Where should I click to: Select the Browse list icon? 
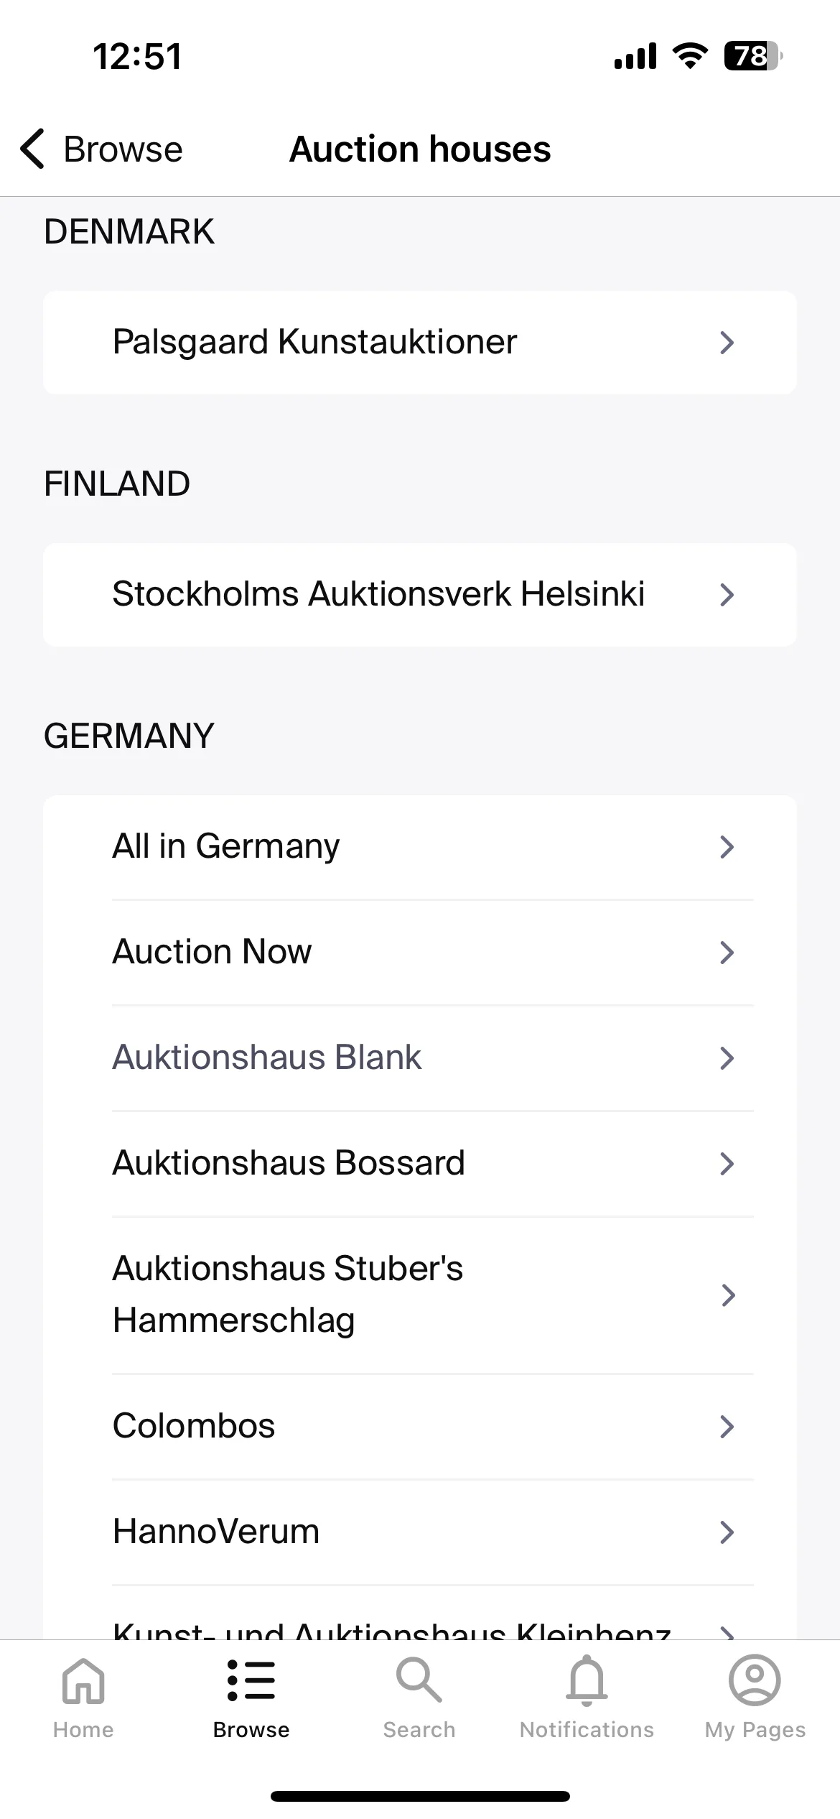tap(251, 1680)
